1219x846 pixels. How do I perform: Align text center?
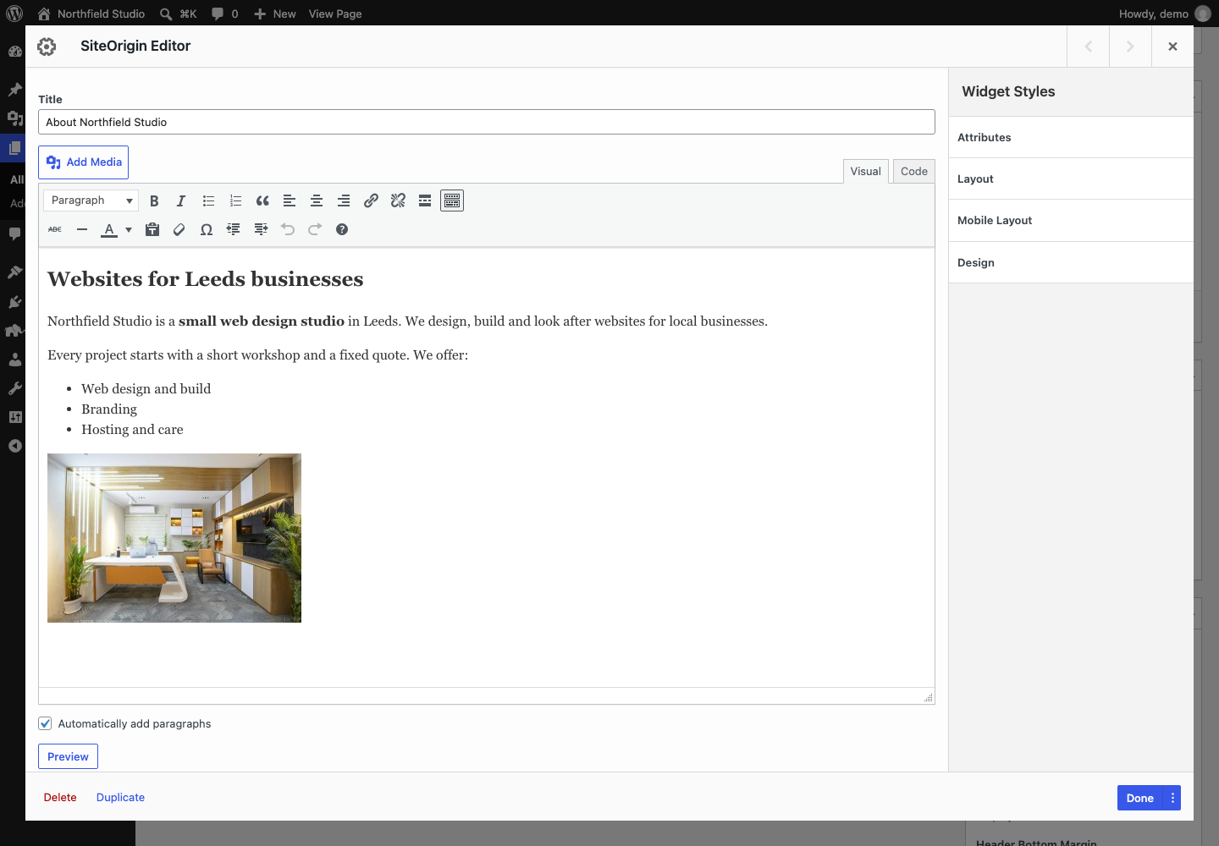click(317, 201)
